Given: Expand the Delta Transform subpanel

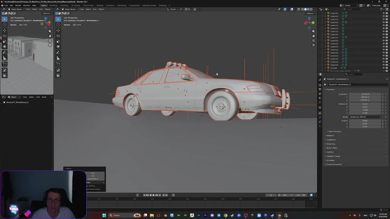Looking at the screenshot, I should tap(335, 131).
